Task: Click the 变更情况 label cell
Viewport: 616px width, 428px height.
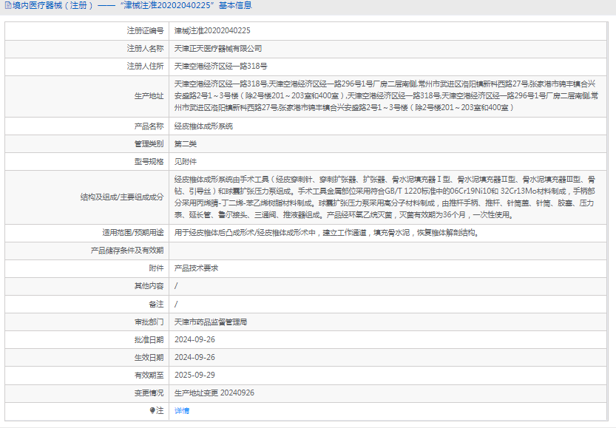Action: click(x=87, y=393)
